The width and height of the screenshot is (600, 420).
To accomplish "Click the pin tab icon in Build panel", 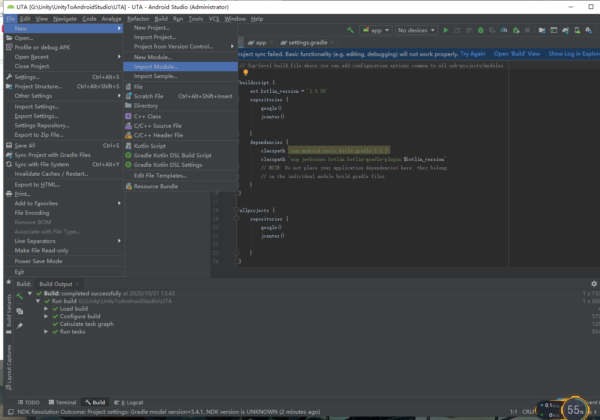I will (x=20, y=326).
